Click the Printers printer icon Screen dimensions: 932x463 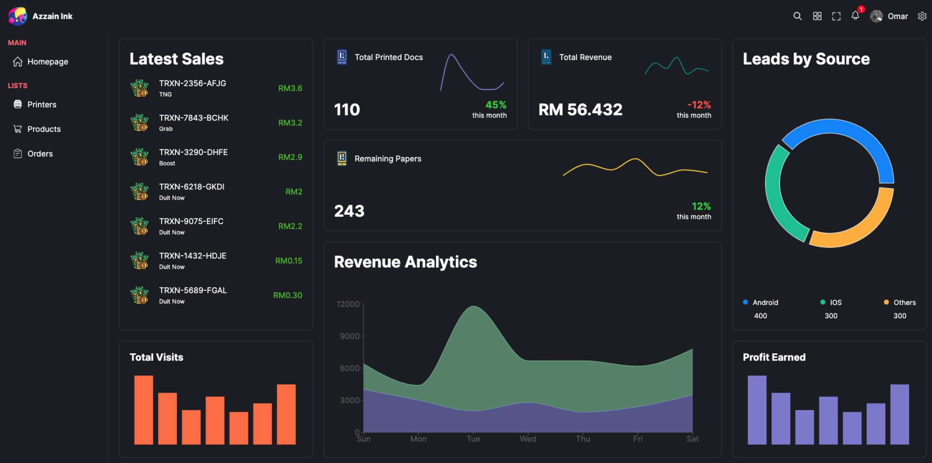tap(18, 104)
